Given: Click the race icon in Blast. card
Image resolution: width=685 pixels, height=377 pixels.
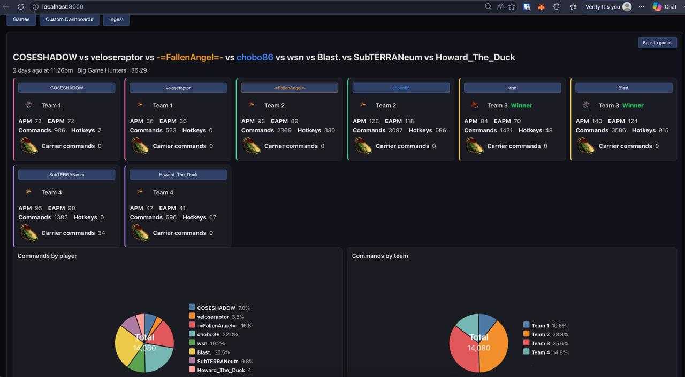Looking at the screenshot, I should click(585, 105).
